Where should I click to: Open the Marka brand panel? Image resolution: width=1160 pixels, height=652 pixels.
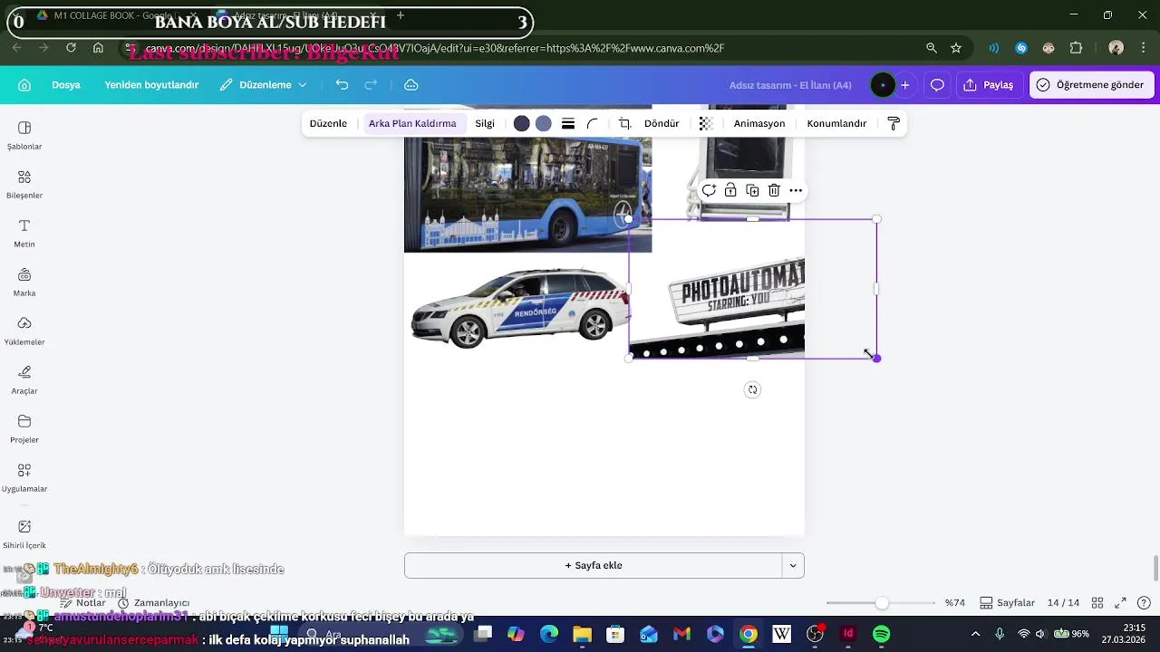click(x=24, y=282)
